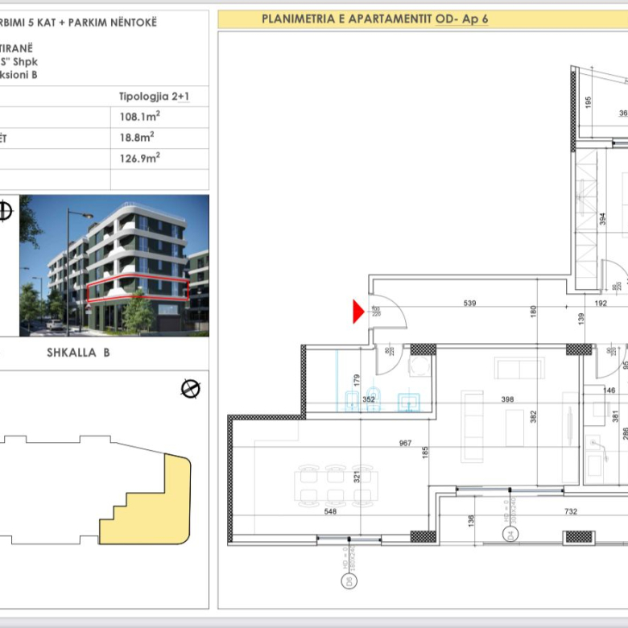This screenshot has width=628, height=628.
Task: Select the red-outlined floor on building render
Action: click(x=137, y=287)
